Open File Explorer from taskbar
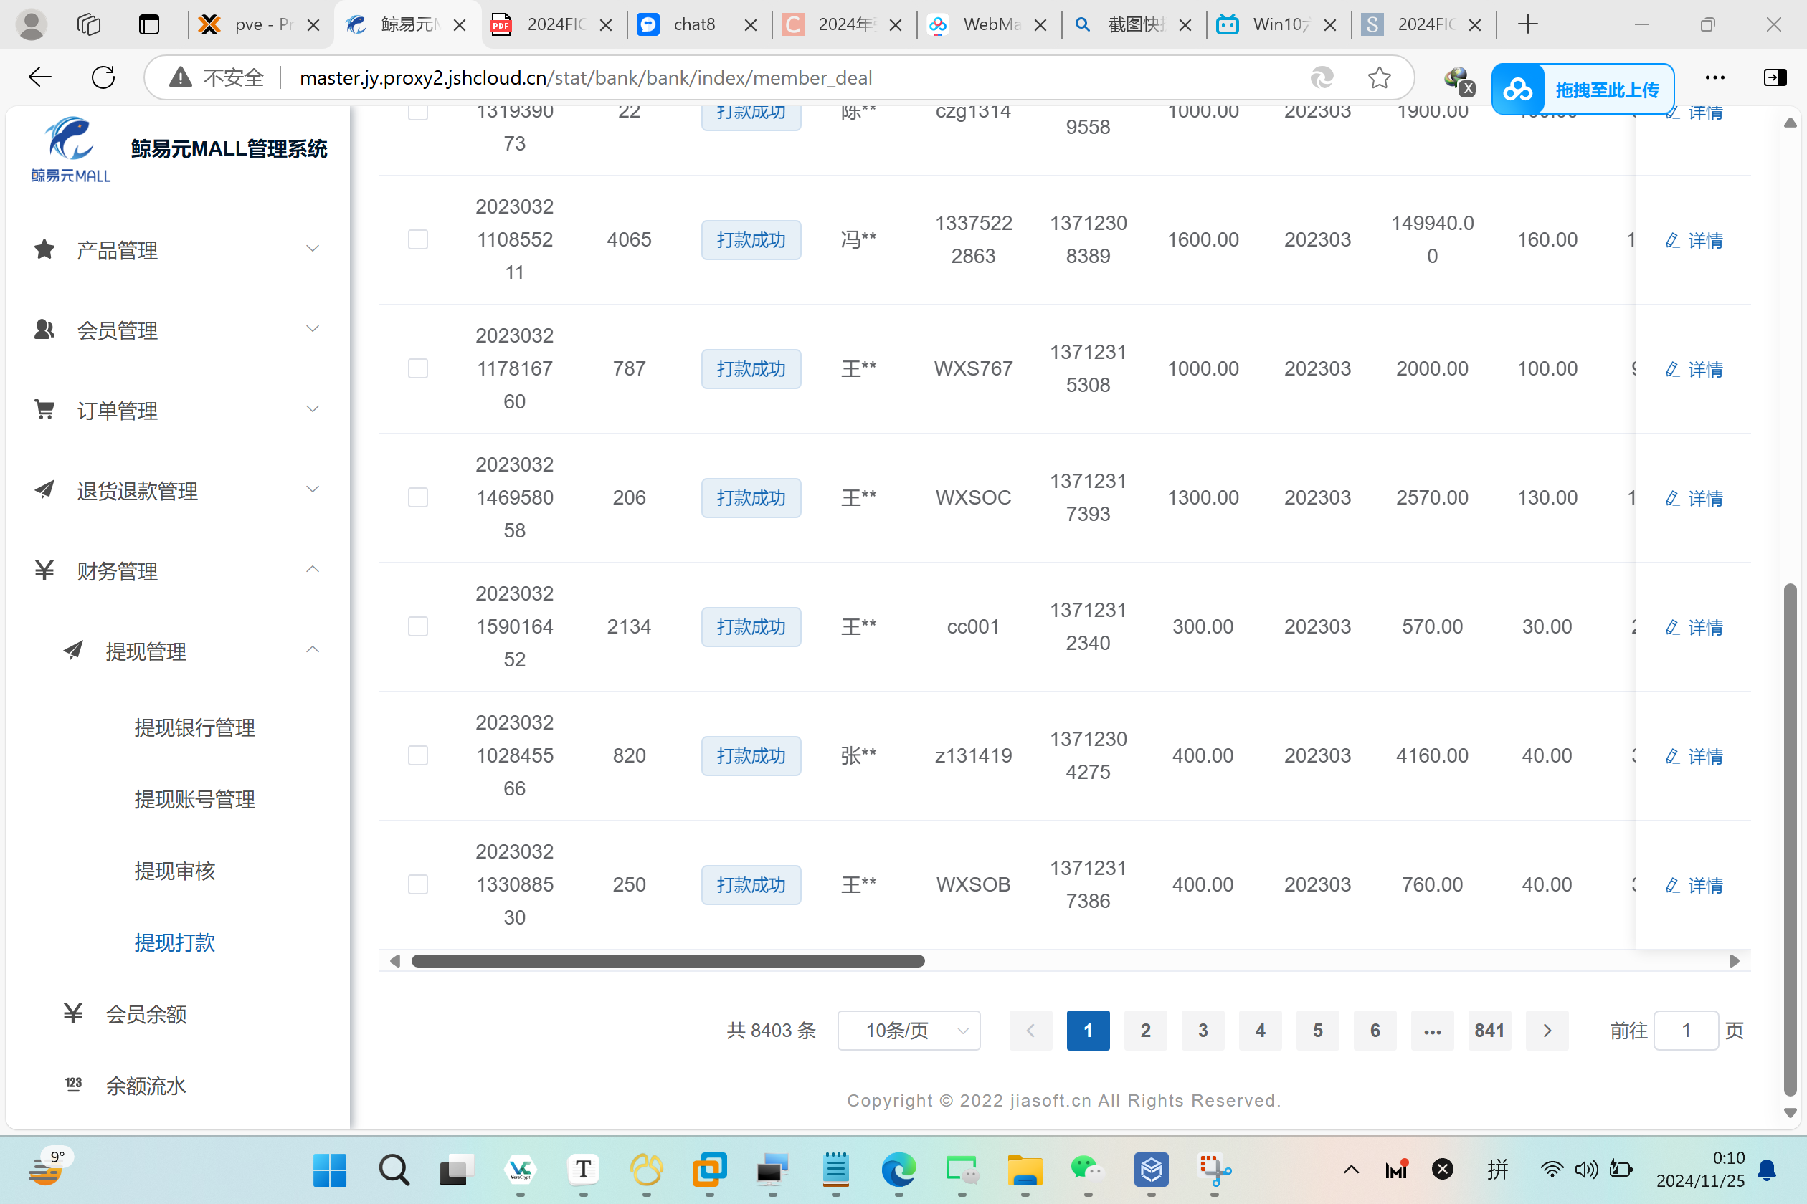 1024,1170
